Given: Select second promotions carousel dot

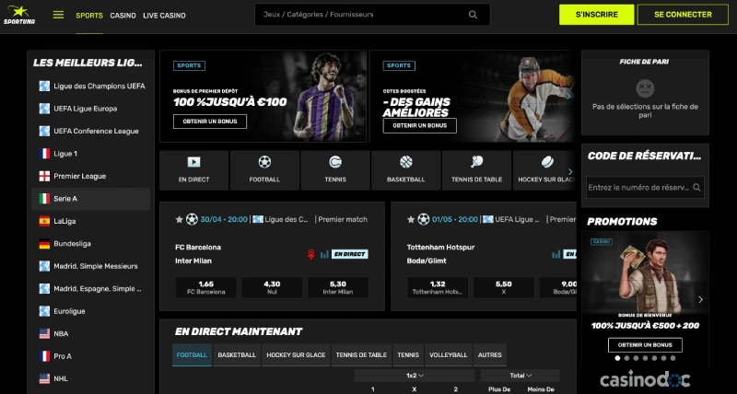Looking at the screenshot, I should pyautogui.click(x=626, y=358).
